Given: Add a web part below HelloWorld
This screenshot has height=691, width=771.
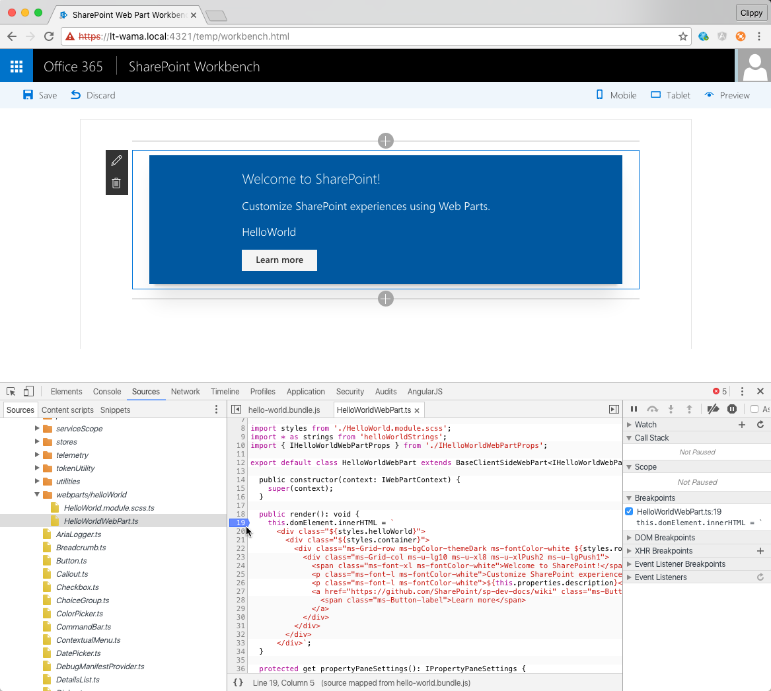Looking at the screenshot, I should 386,299.
